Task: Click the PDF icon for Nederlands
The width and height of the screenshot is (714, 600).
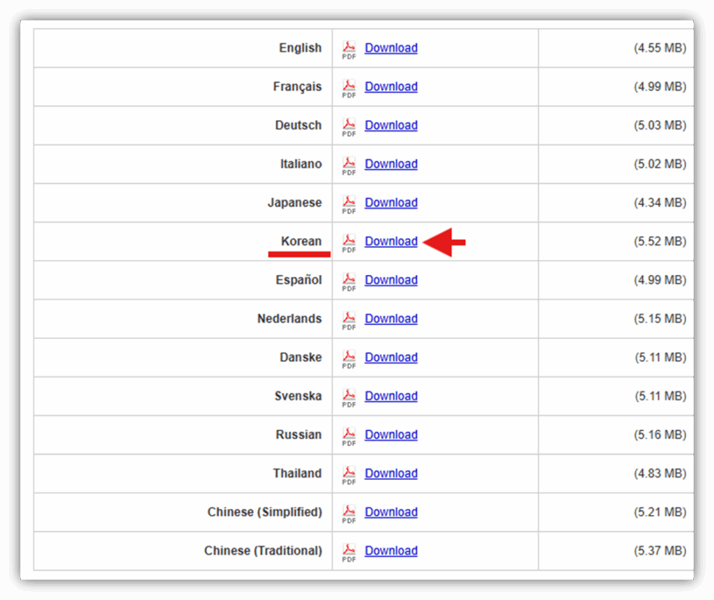Action: coord(349,320)
